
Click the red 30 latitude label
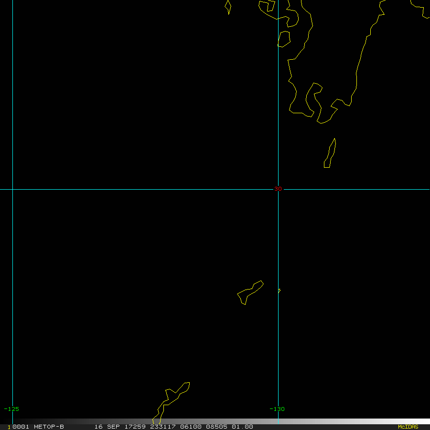coord(278,189)
